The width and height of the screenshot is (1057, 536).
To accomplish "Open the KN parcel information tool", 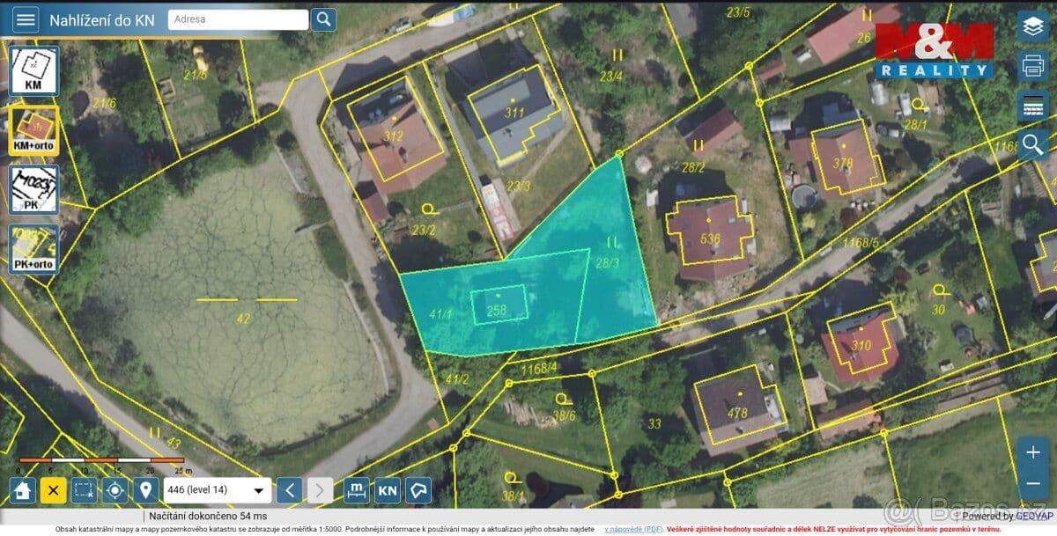I will tap(386, 489).
